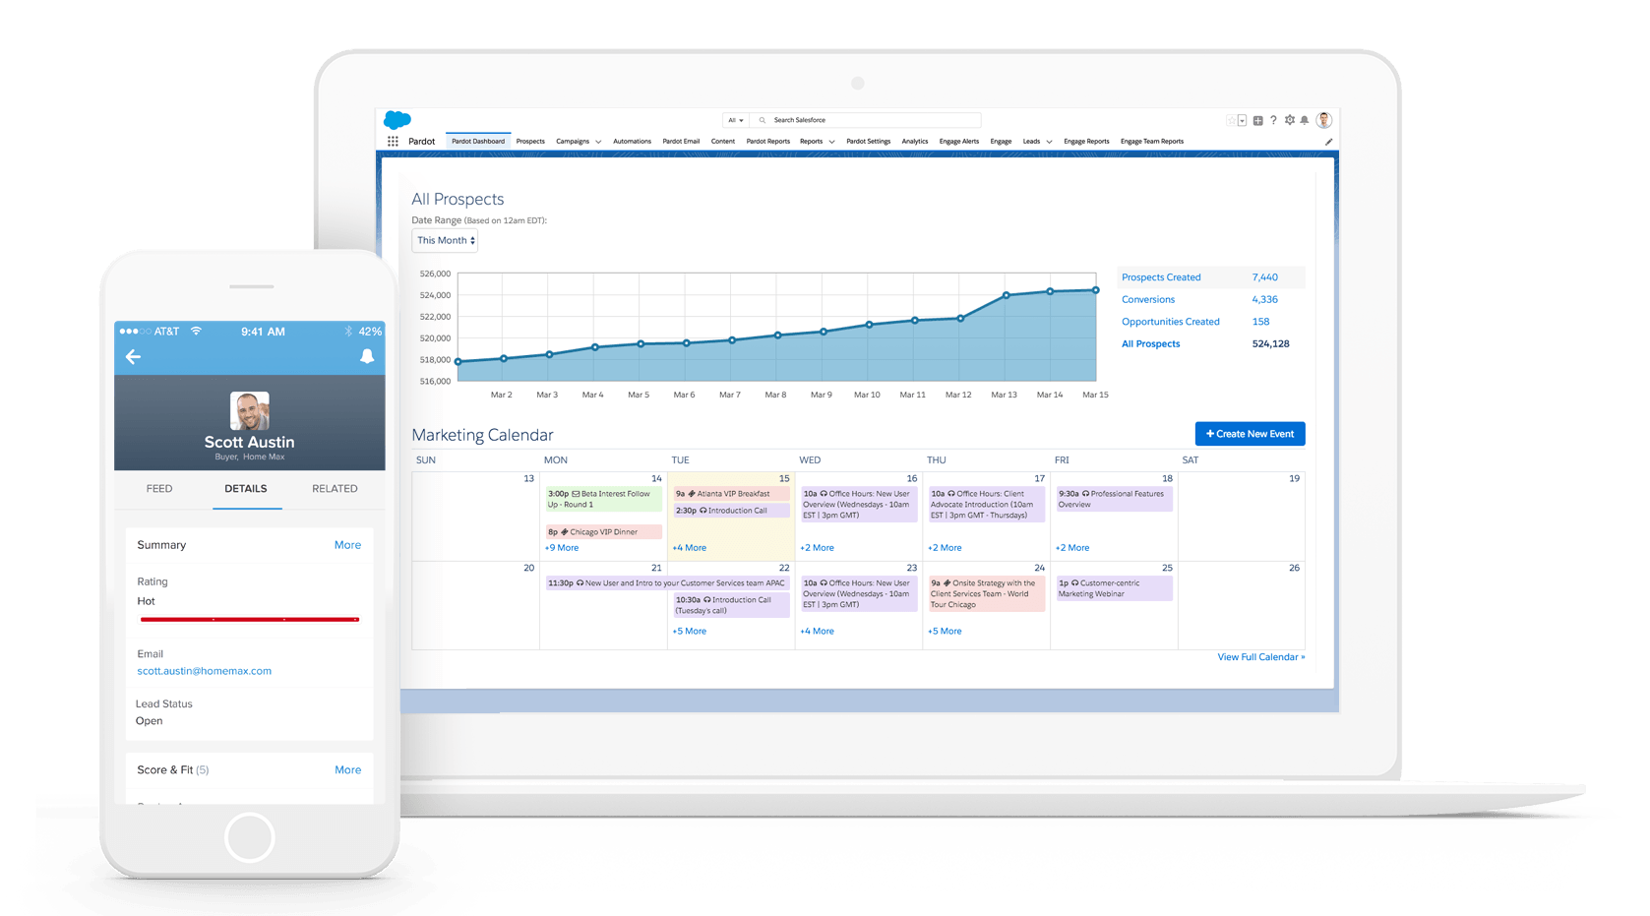Screen dimensions: 1650x916
Task: Click the user avatar in Salesforce header
Action: 1324,120
